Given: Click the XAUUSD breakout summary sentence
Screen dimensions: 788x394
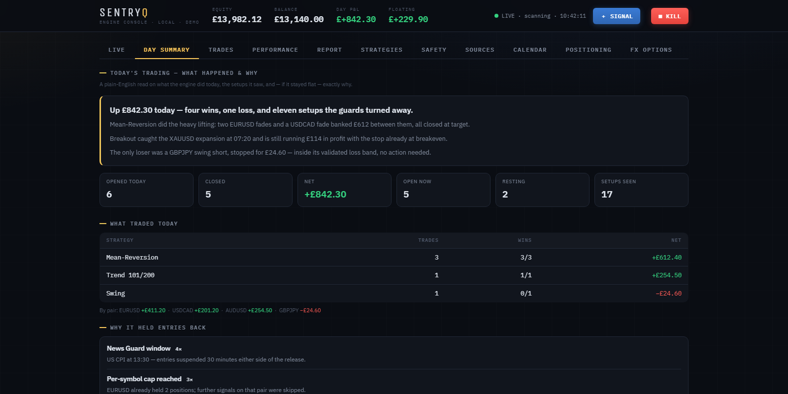Looking at the screenshot, I should pos(279,138).
